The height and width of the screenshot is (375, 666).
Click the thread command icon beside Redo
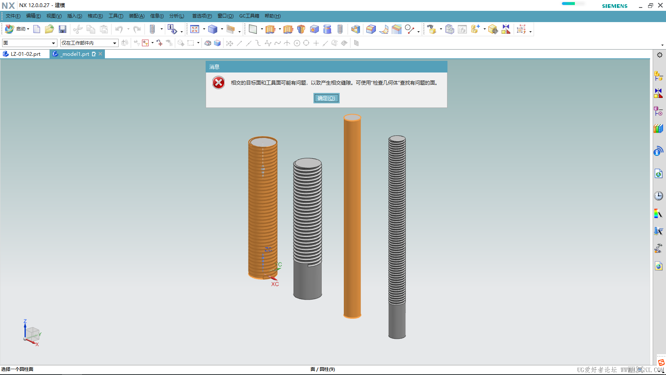click(x=152, y=29)
